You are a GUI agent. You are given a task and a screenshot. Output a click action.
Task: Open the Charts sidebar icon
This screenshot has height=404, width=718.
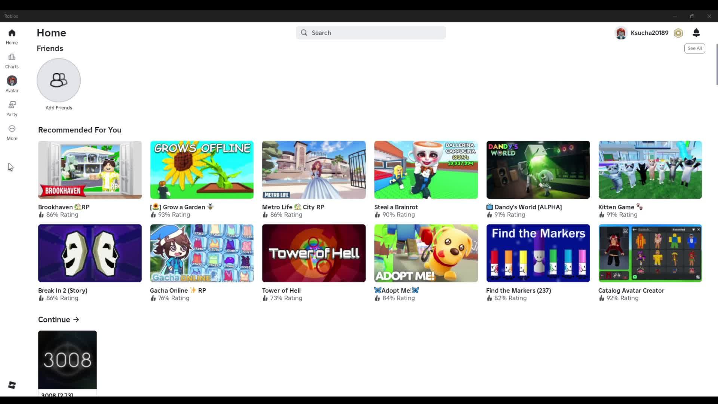12,57
